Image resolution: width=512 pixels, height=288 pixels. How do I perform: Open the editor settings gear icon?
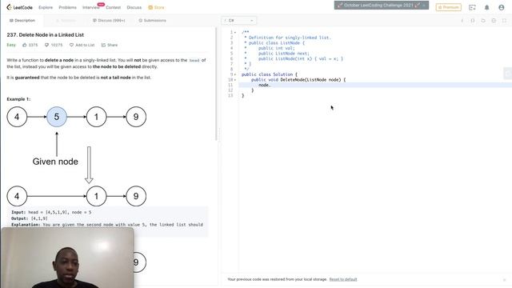coord(494,21)
